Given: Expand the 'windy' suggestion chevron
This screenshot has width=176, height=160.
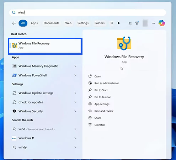Looking at the screenshot, I should tap(75, 147).
